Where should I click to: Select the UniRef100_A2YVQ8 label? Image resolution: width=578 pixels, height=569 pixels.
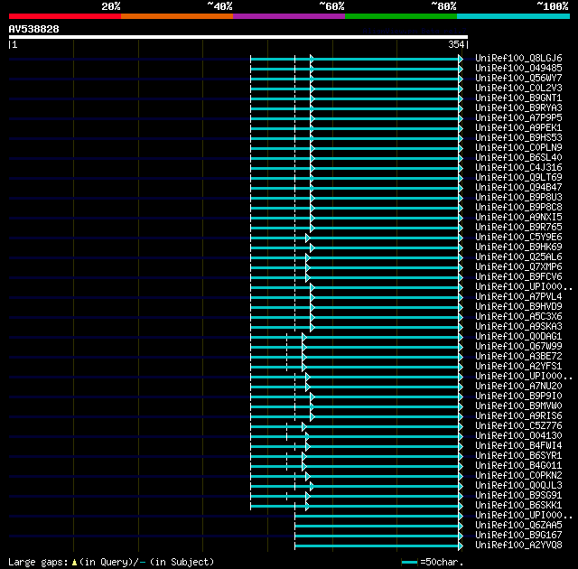pos(518,546)
